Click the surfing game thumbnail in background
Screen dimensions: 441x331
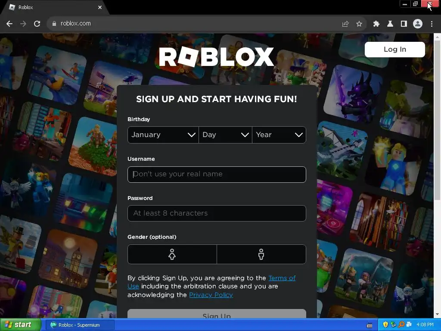(x=57, y=75)
